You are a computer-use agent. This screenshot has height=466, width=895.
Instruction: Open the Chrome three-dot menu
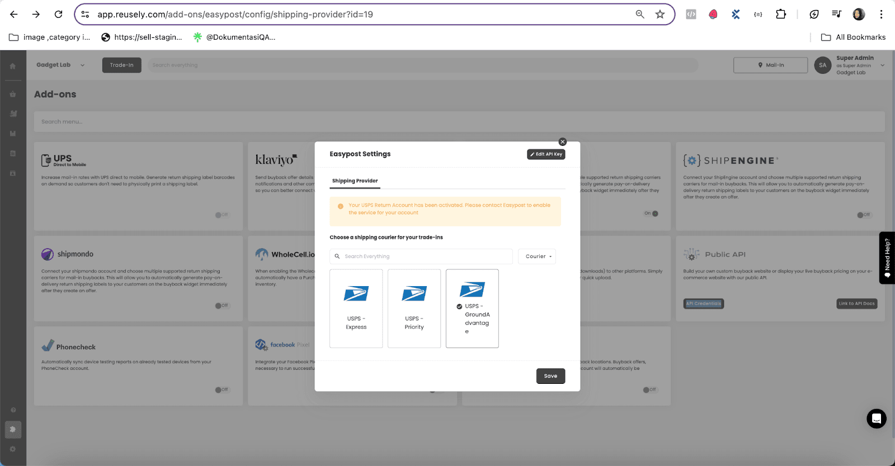tap(881, 15)
